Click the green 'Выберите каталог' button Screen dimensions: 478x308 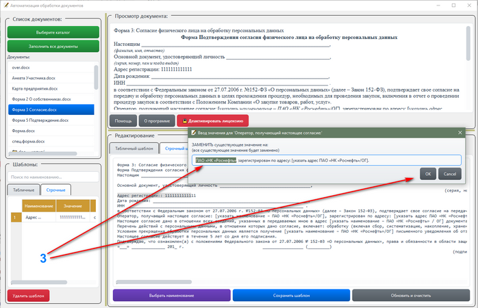(53, 32)
